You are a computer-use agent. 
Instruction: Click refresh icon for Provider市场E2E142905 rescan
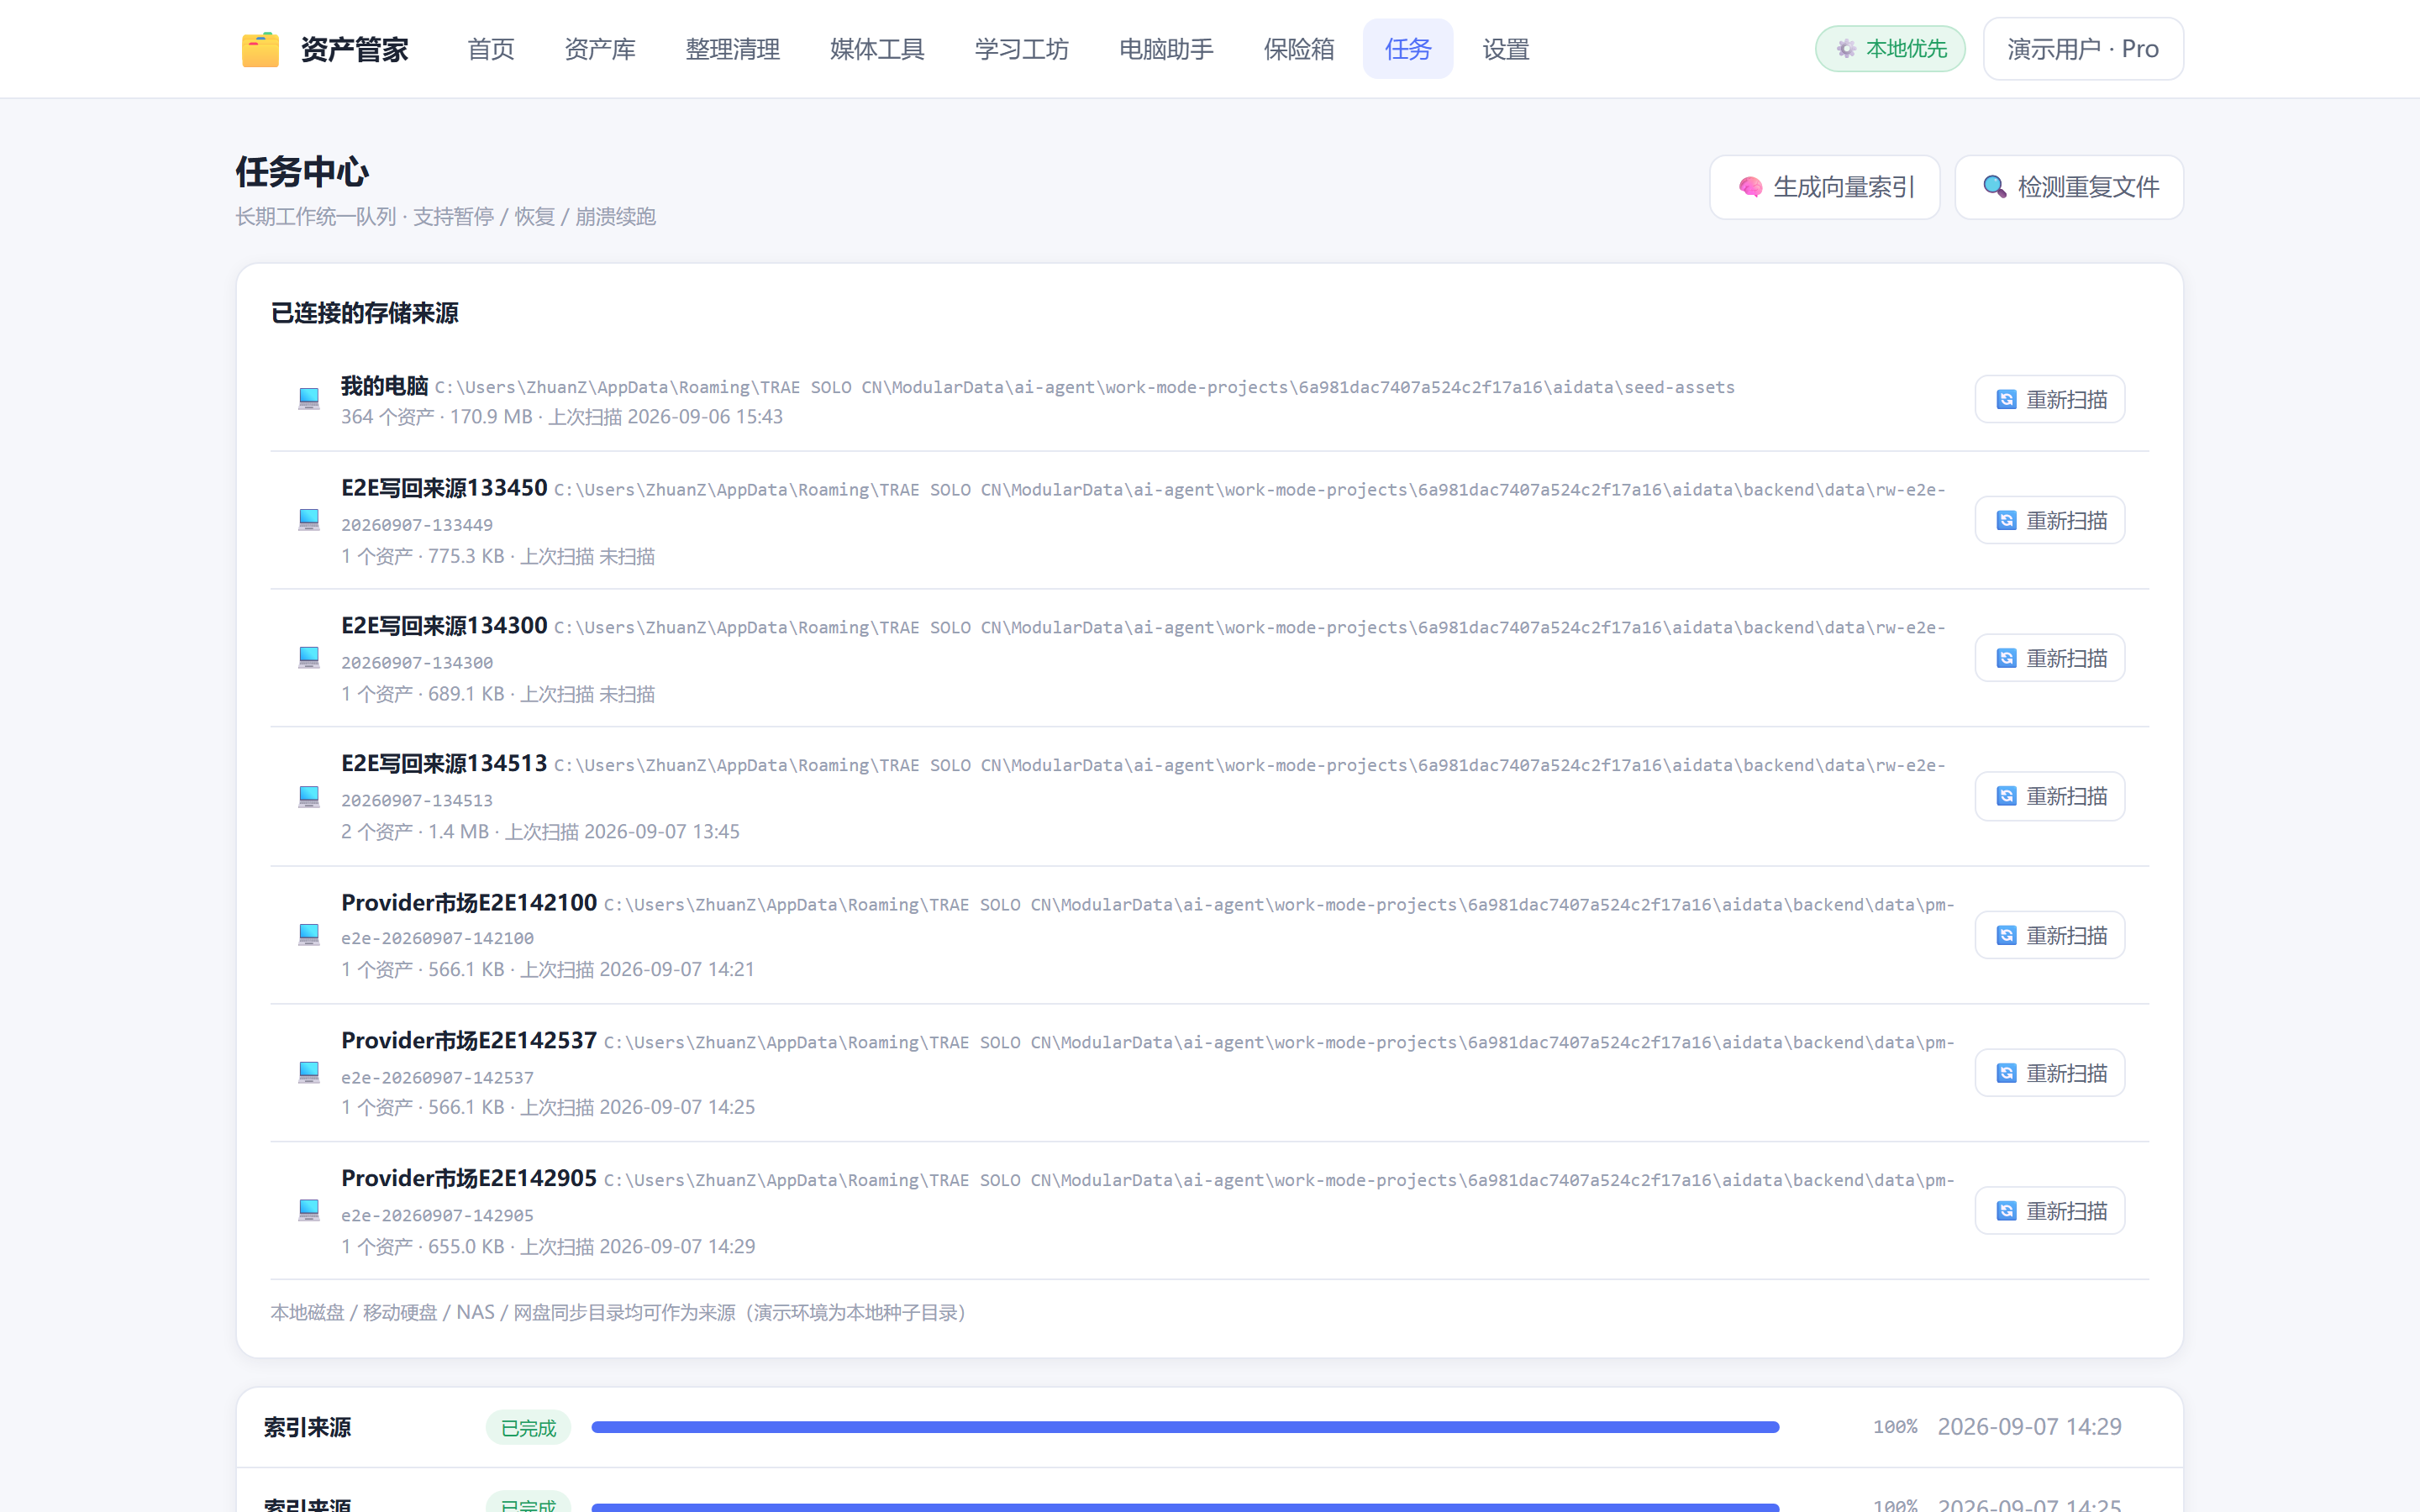[x=2006, y=1211]
